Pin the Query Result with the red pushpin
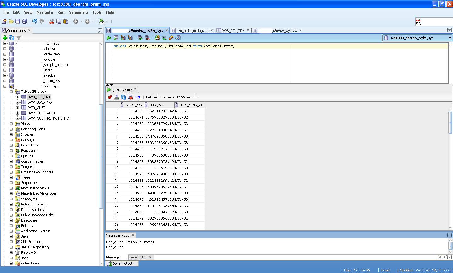The width and height of the screenshot is (453, 273). [110, 97]
